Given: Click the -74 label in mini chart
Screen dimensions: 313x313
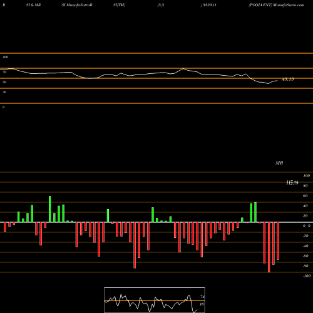Looking at the screenshot, I should pyautogui.click(x=202, y=297).
